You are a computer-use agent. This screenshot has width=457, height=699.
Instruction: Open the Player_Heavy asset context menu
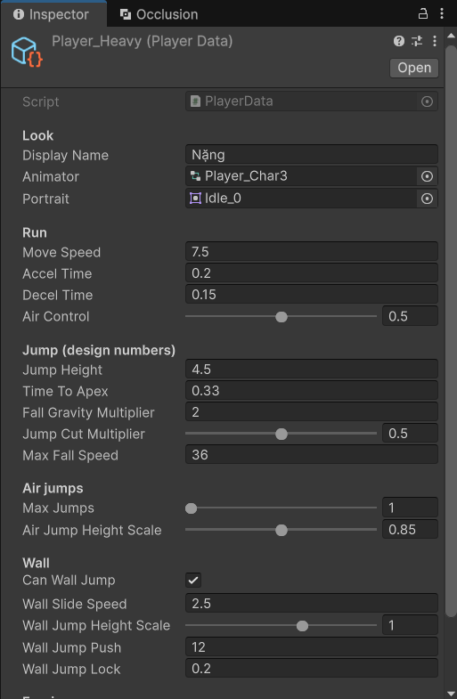[x=435, y=41]
